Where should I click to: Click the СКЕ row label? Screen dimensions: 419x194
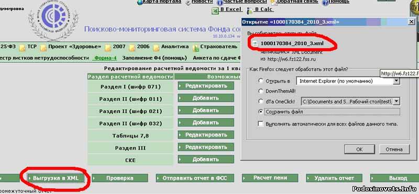tap(130, 161)
